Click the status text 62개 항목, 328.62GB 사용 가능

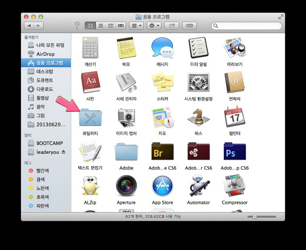(x=153, y=216)
